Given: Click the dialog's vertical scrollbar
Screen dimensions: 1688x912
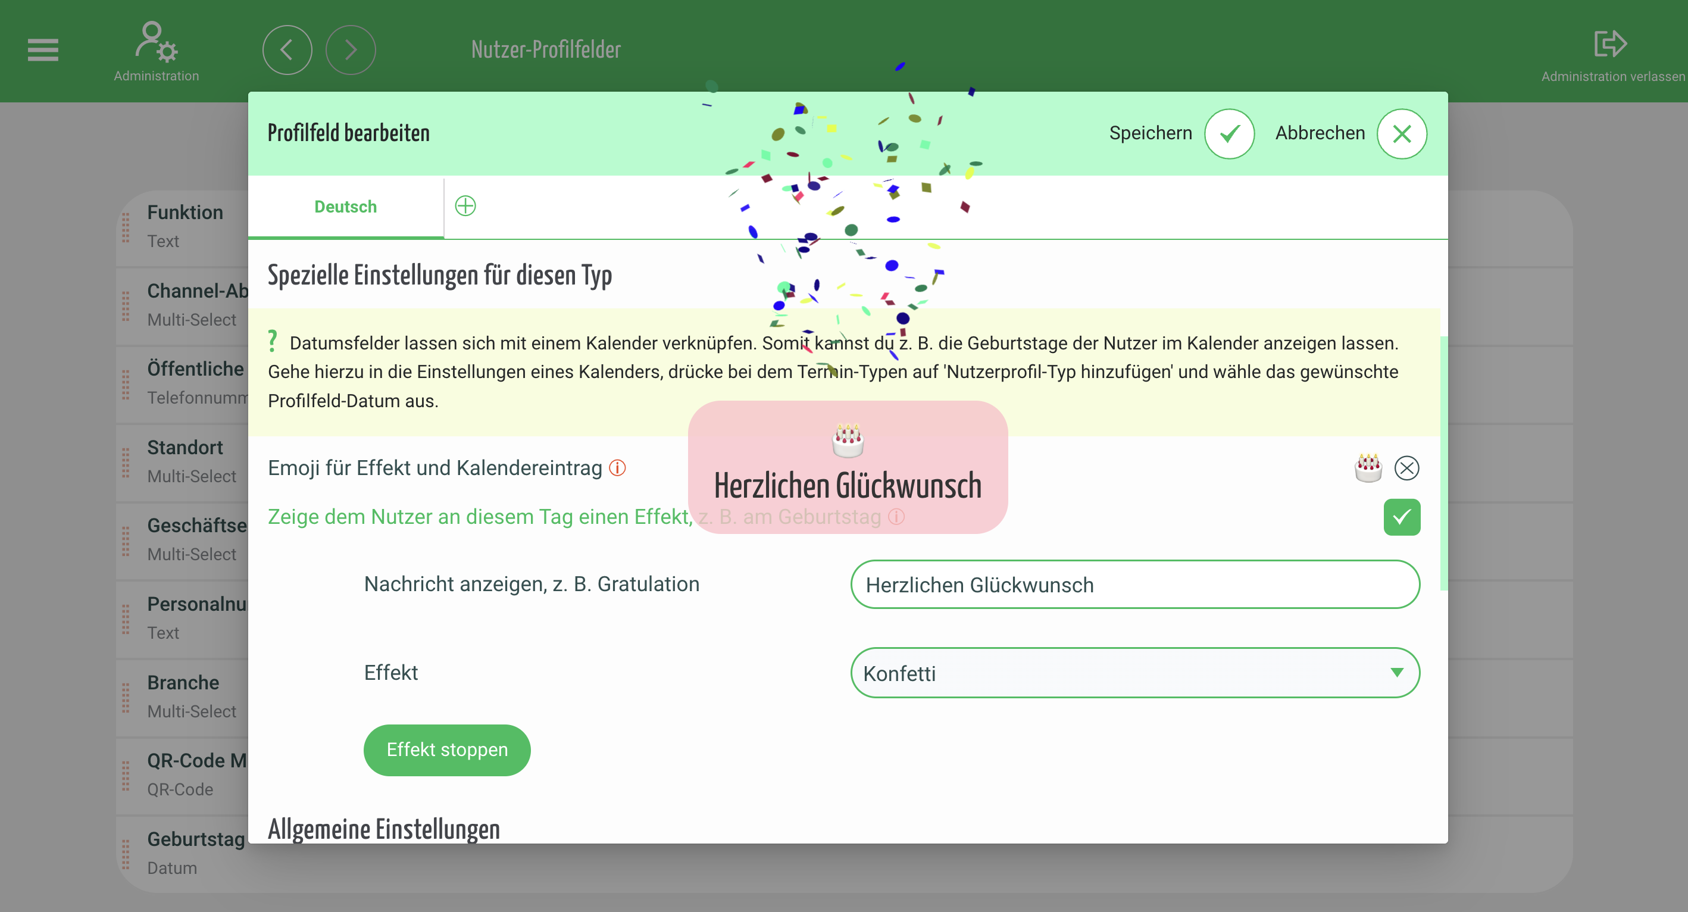Looking at the screenshot, I should [x=1443, y=463].
